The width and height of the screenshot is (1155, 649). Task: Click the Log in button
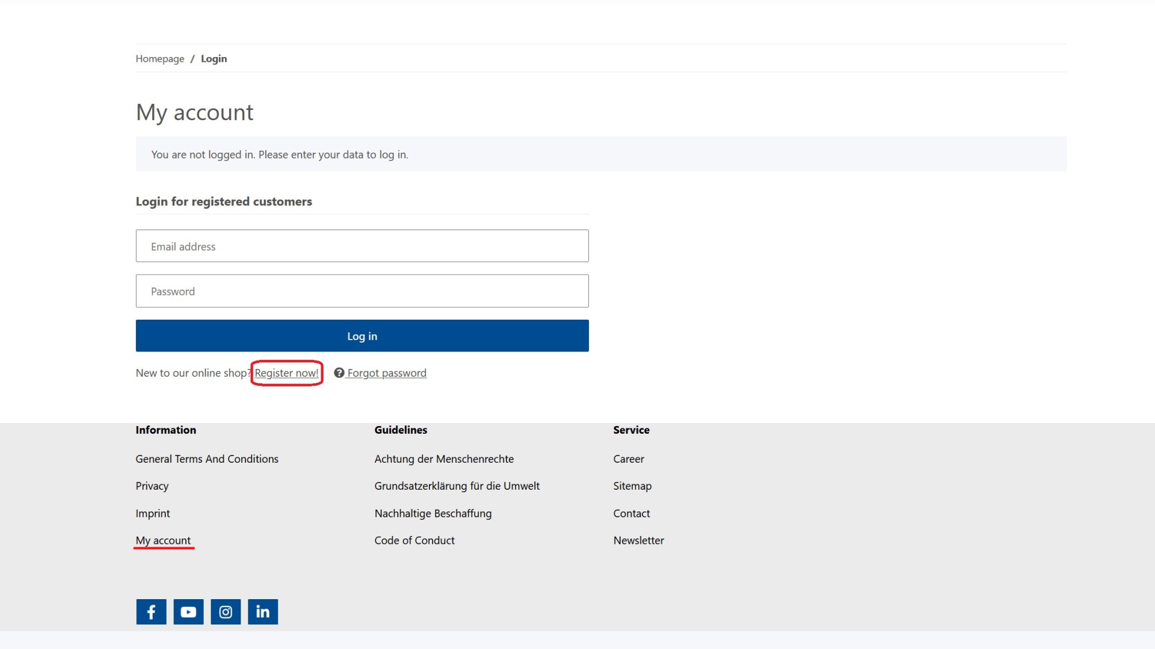pos(362,336)
